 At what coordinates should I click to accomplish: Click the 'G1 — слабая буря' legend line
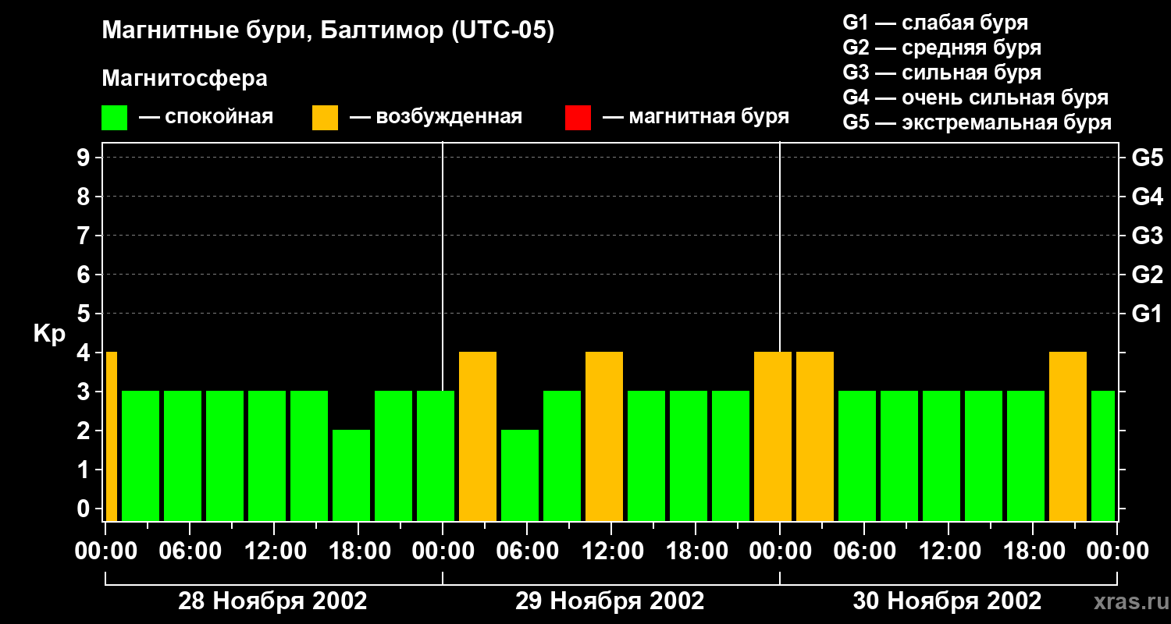tap(935, 23)
